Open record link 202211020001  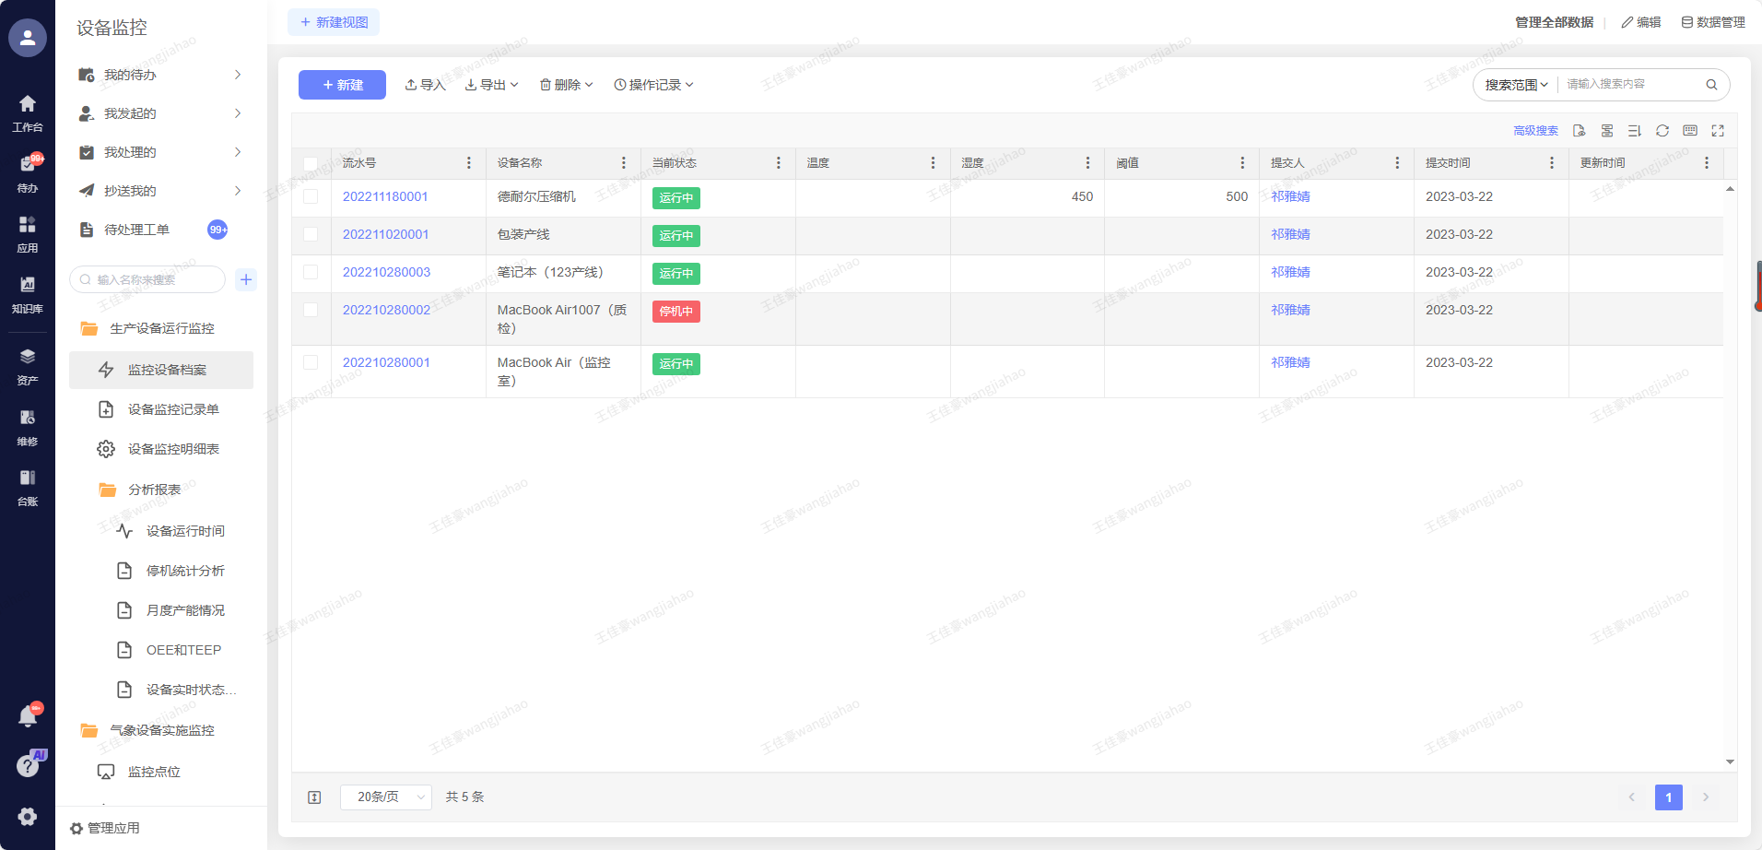tap(385, 234)
